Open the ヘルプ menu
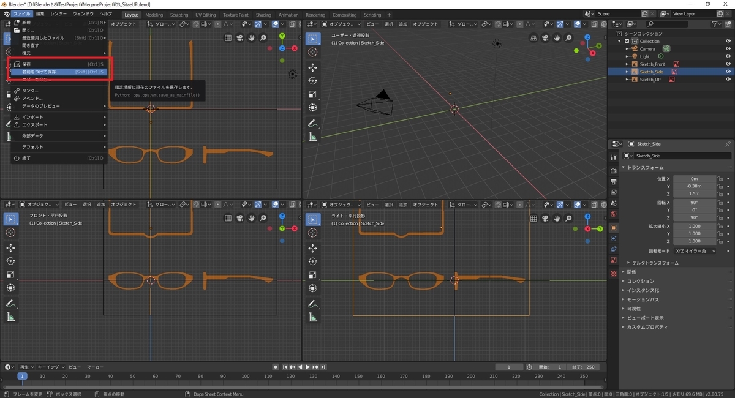The width and height of the screenshot is (735, 398). tap(105, 13)
